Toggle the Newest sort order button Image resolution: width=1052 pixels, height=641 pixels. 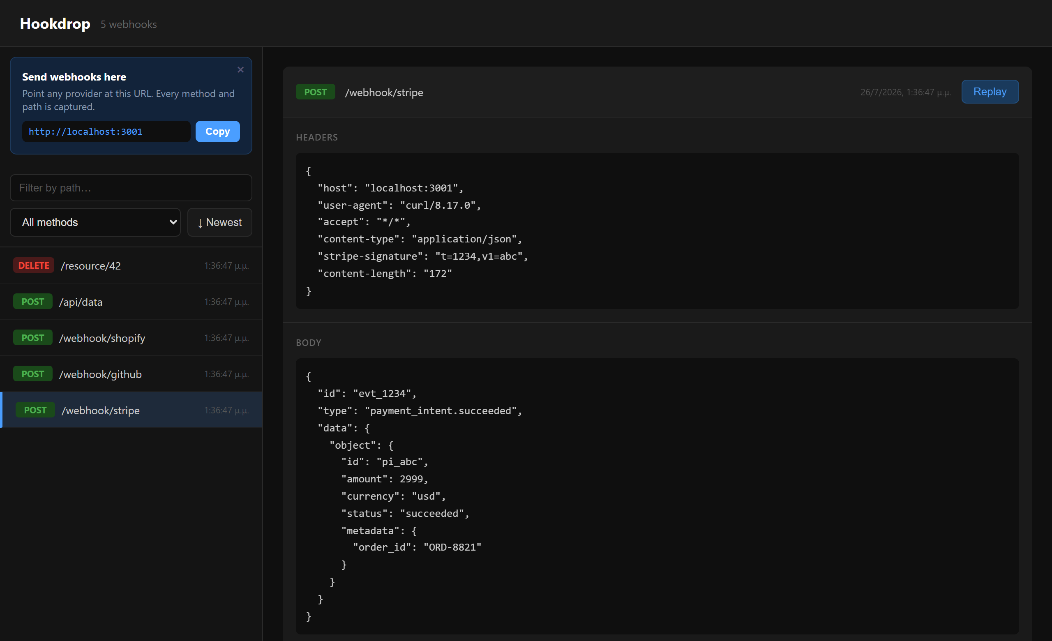(219, 222)
